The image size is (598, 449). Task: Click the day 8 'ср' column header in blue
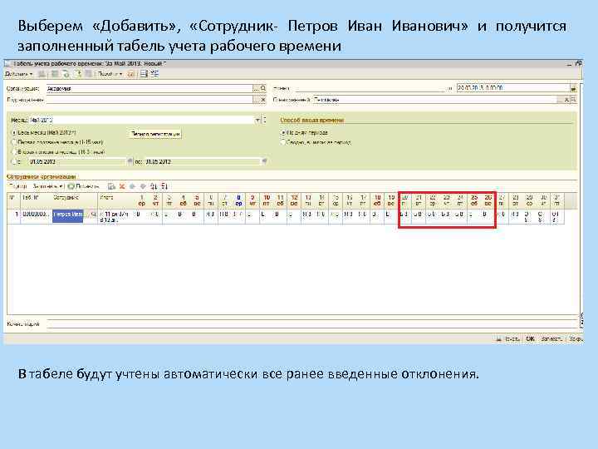coord(238,200)
